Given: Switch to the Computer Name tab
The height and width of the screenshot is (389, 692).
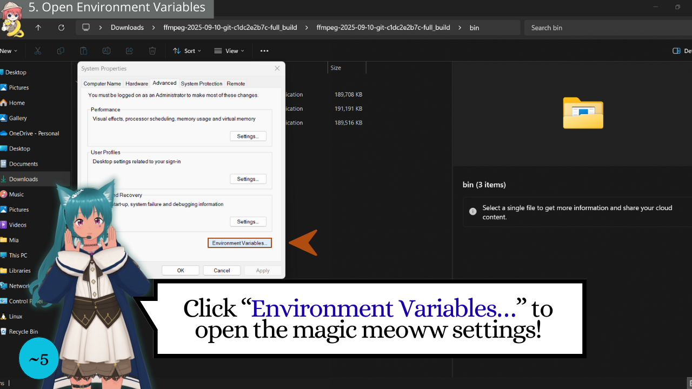Looking at the screenshot, I should (x=102, y=84).
